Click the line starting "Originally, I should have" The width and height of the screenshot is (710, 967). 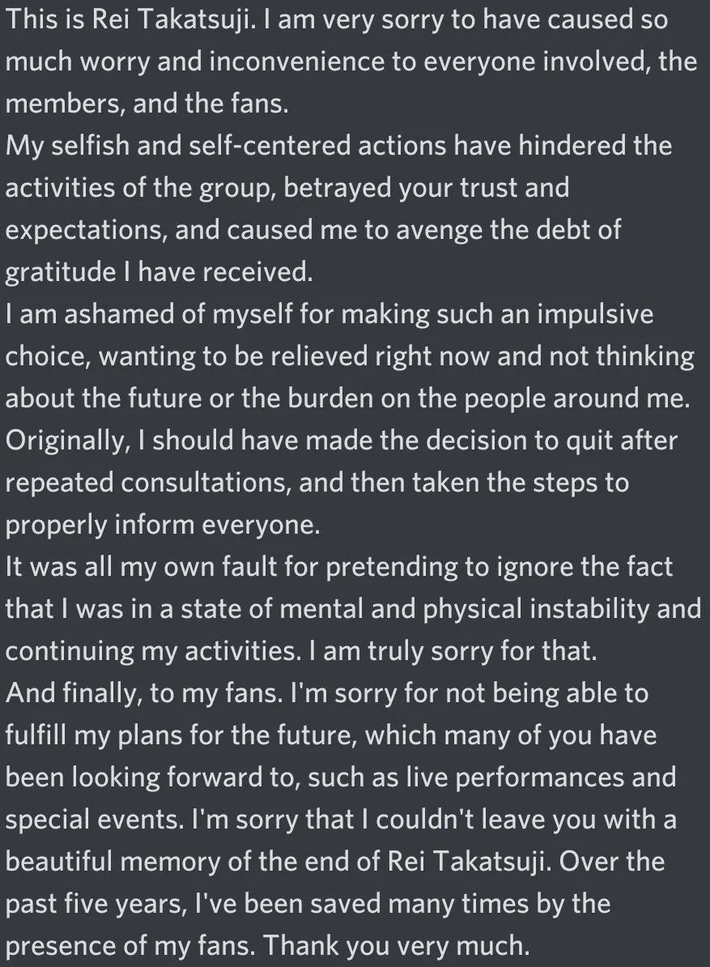(x=342, y=441)
